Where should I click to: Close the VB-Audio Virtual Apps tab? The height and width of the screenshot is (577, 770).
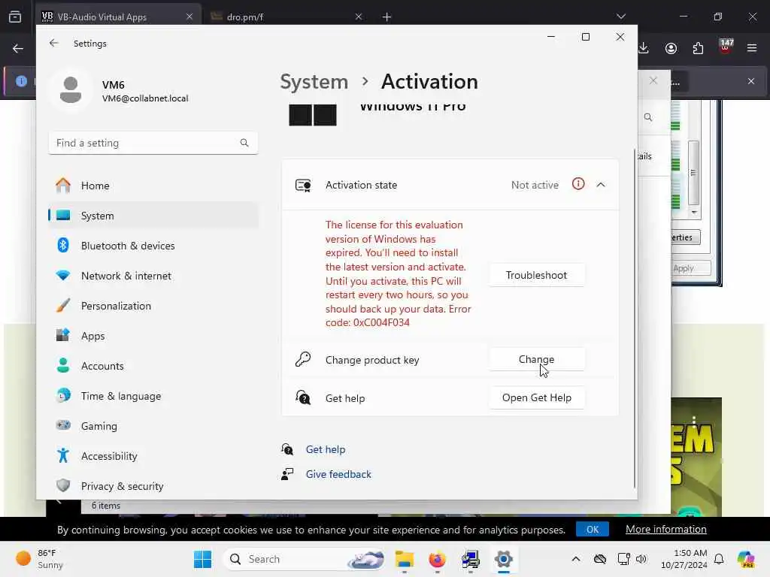pyautogui.click(x=189, y=17)
